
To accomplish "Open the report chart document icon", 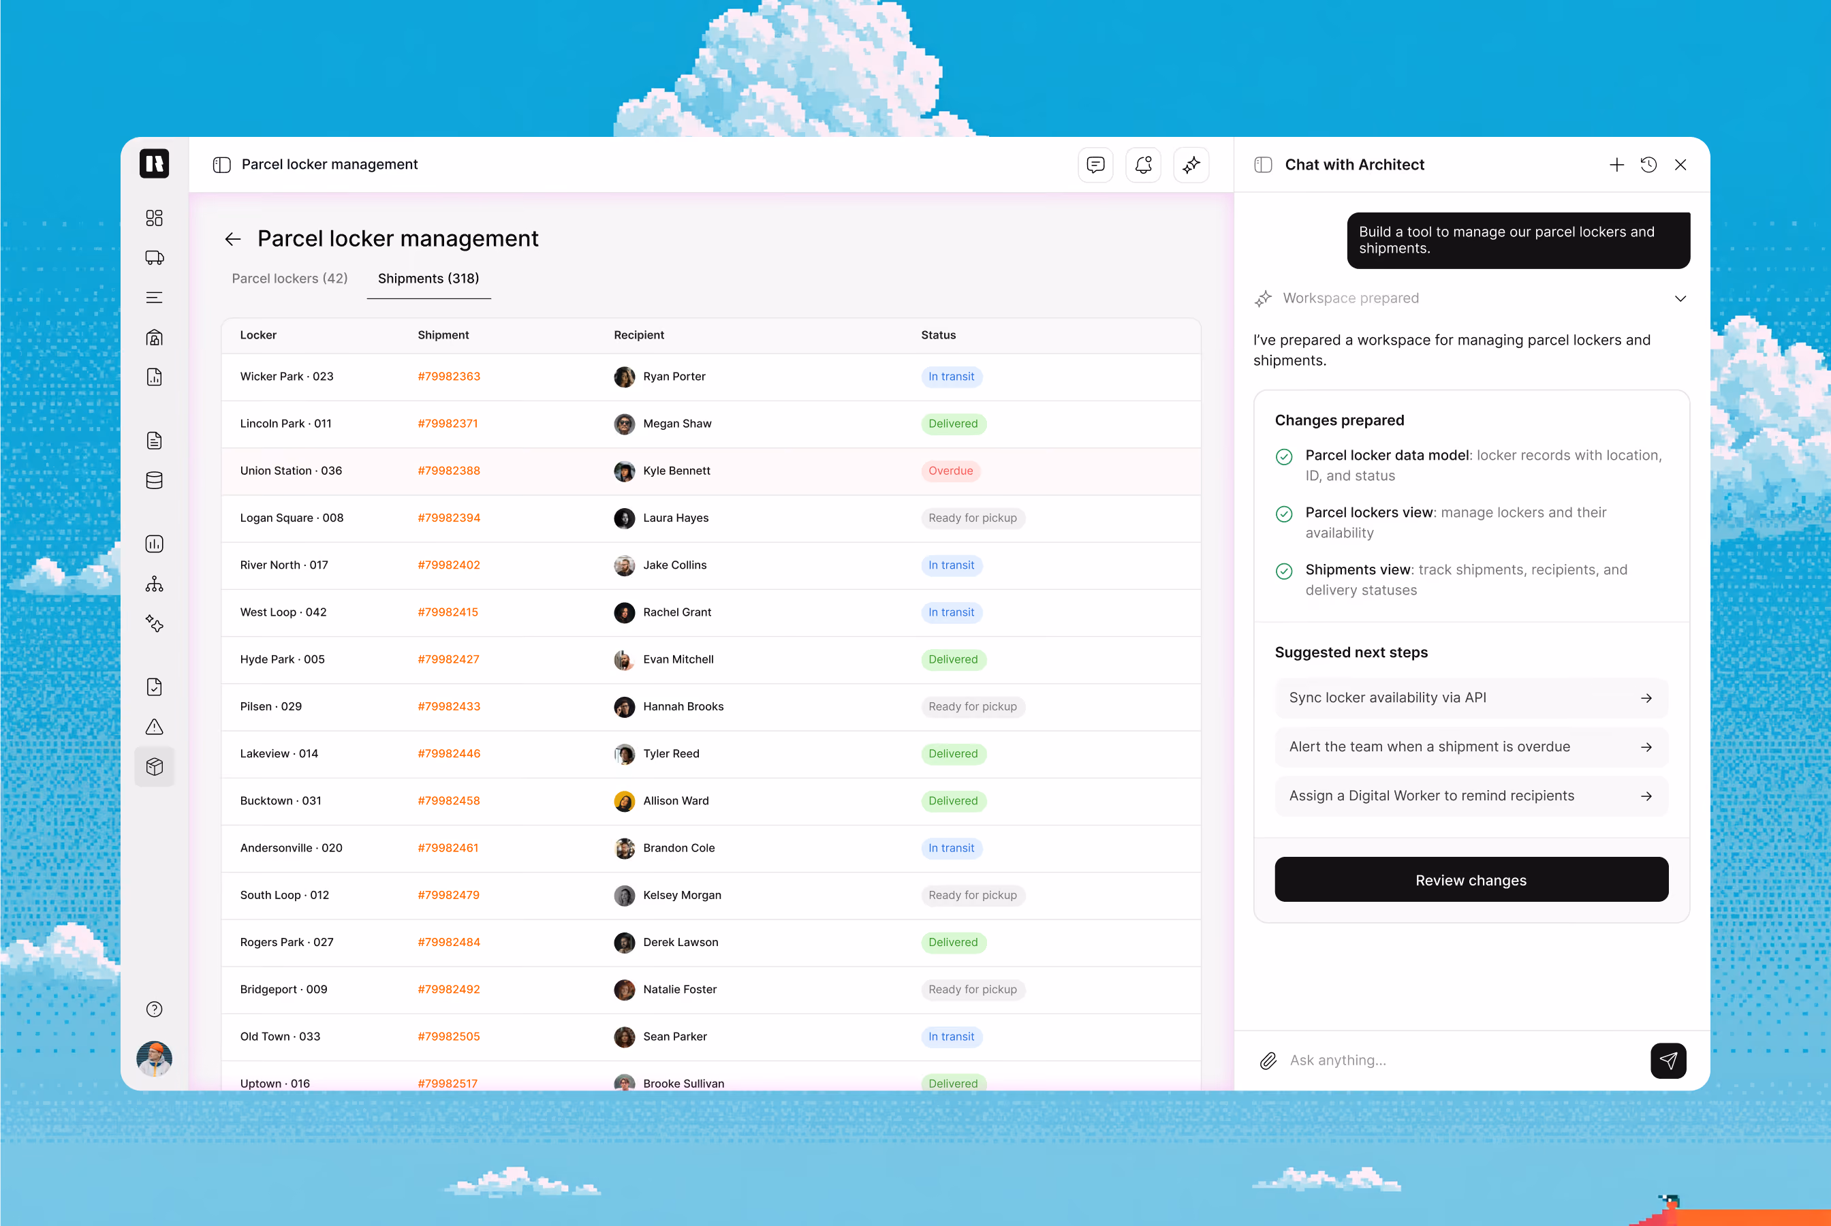I will tap(154, 377).
